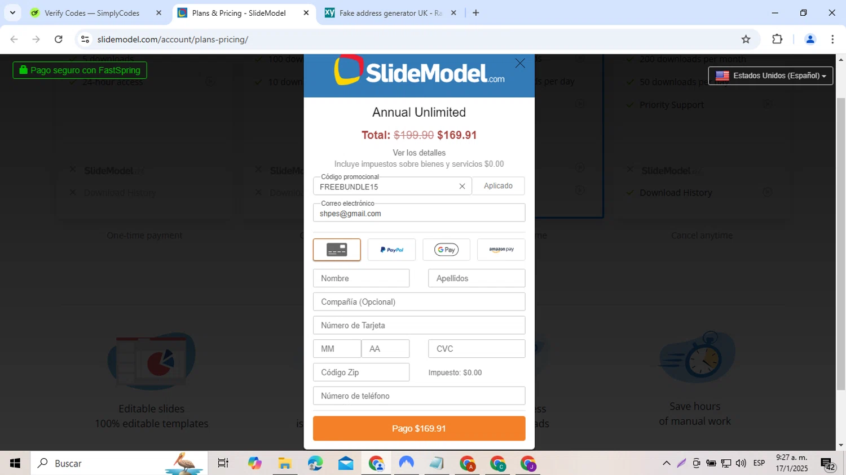
Task: Go forward in browser history
Action: pyautogui.click(x=36, y=39)
